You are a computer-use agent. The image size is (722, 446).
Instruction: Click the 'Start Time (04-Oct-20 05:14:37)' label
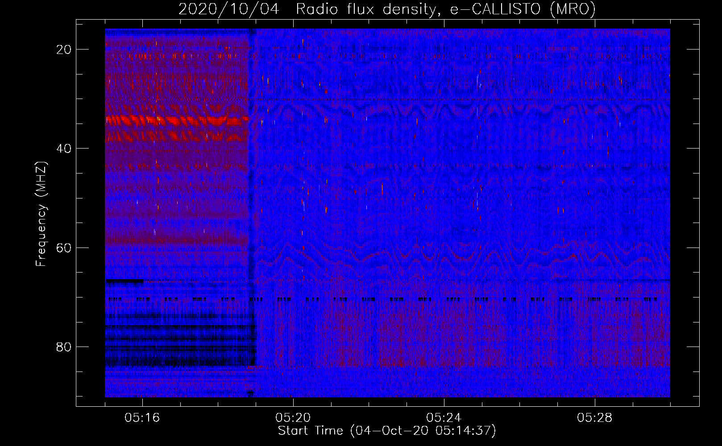387,431
